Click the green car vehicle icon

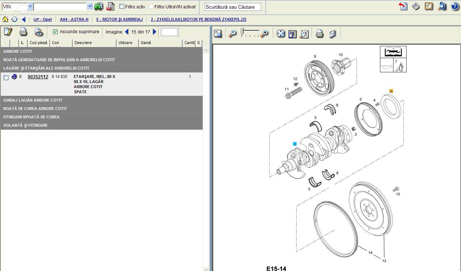tap(99, 6)
